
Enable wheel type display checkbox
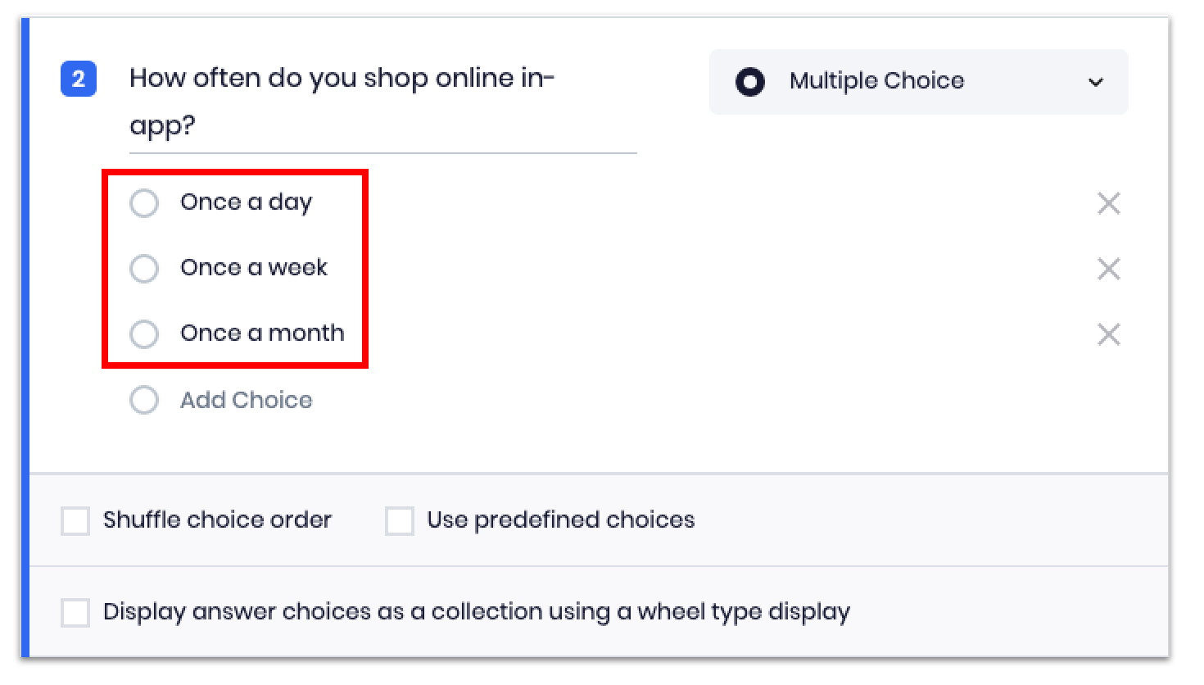[75, 613]
